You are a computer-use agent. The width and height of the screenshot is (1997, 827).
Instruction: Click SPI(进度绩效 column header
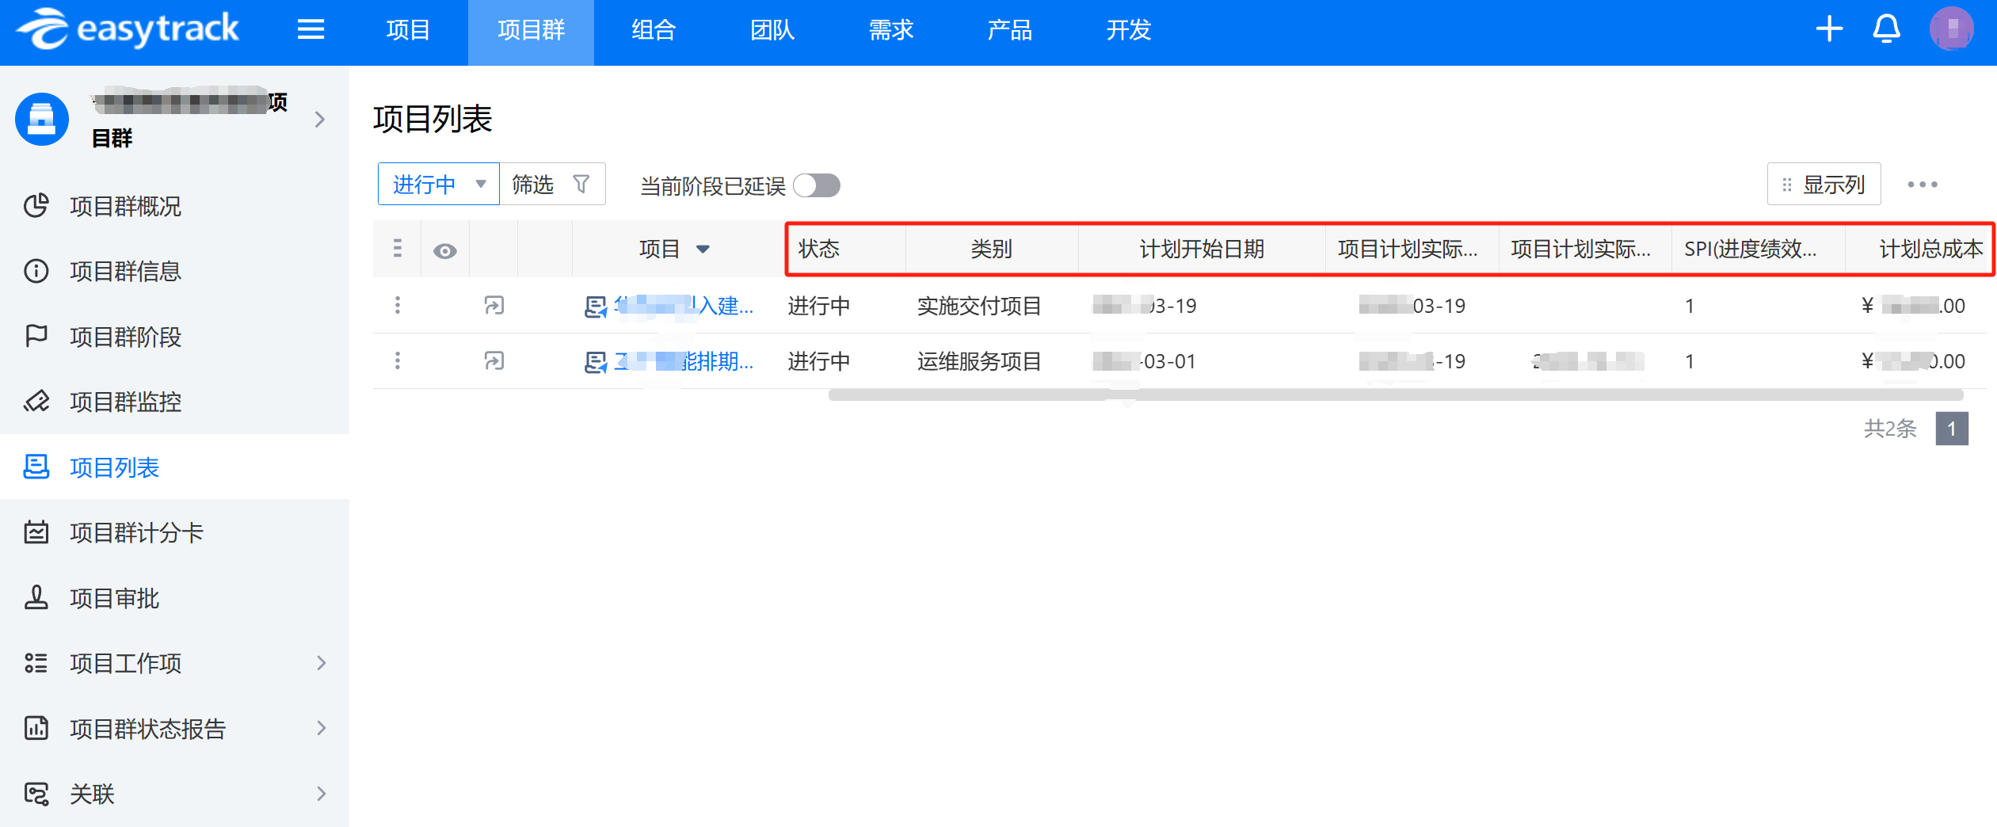click(x=1751, y=249)
